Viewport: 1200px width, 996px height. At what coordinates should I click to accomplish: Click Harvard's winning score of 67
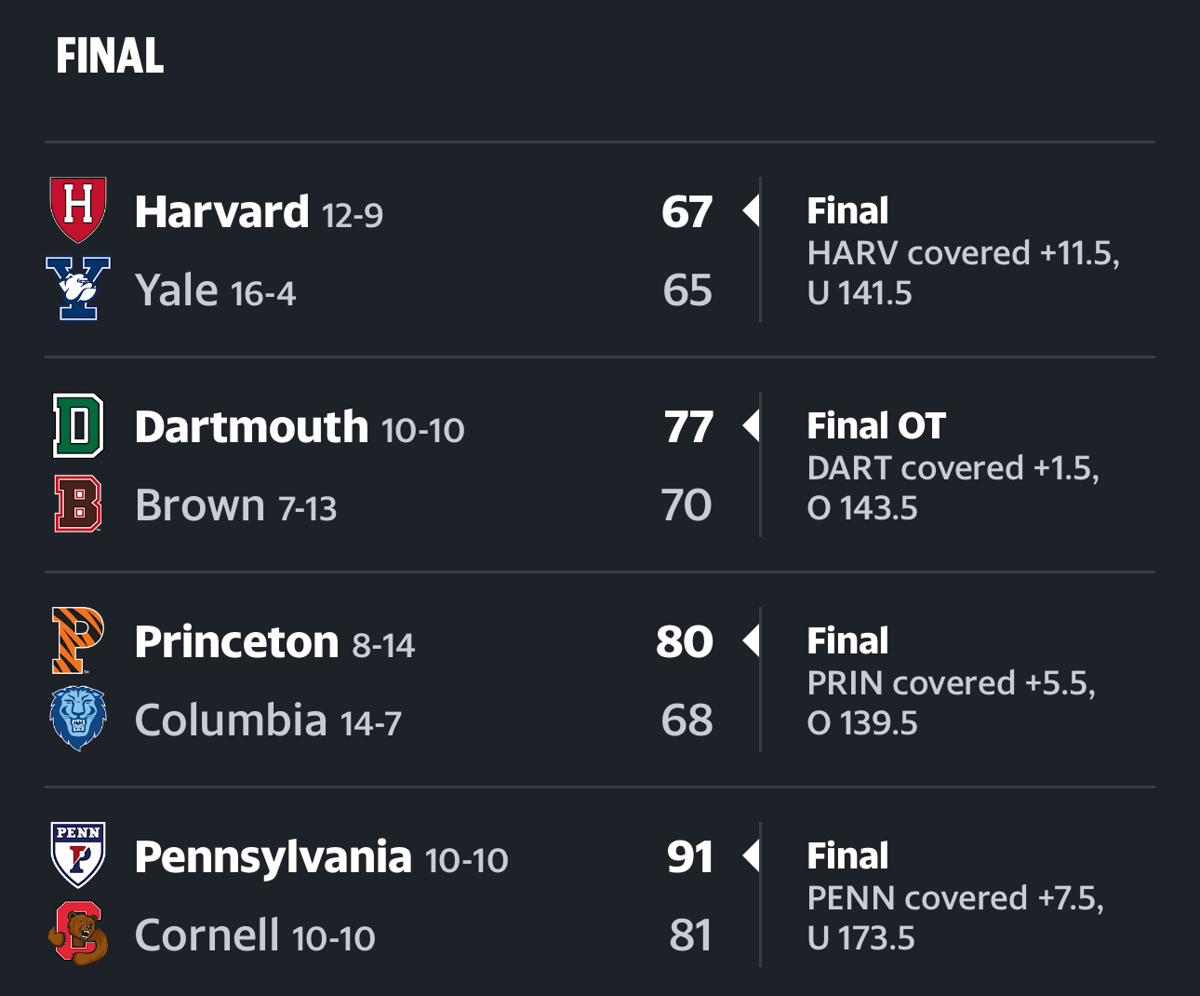pyautogui.click(x=687, y=212)
